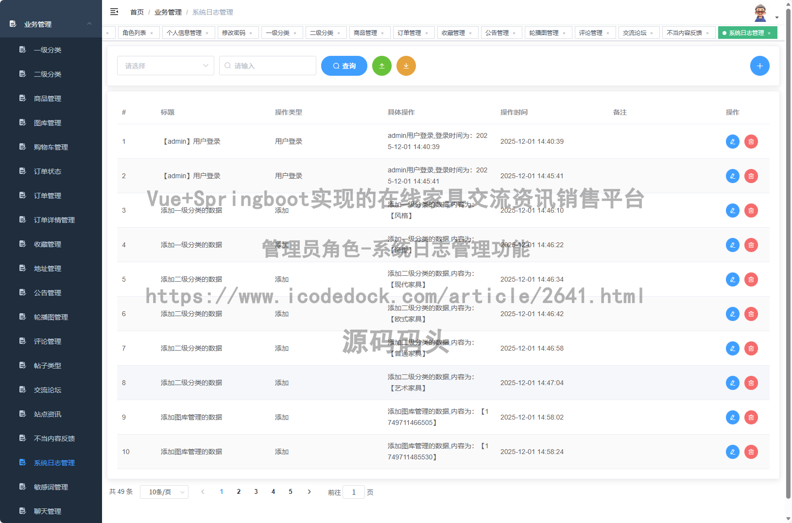Click the next page arrow
The width and height of the screenshot is (792, 523).
click(309, 491)
